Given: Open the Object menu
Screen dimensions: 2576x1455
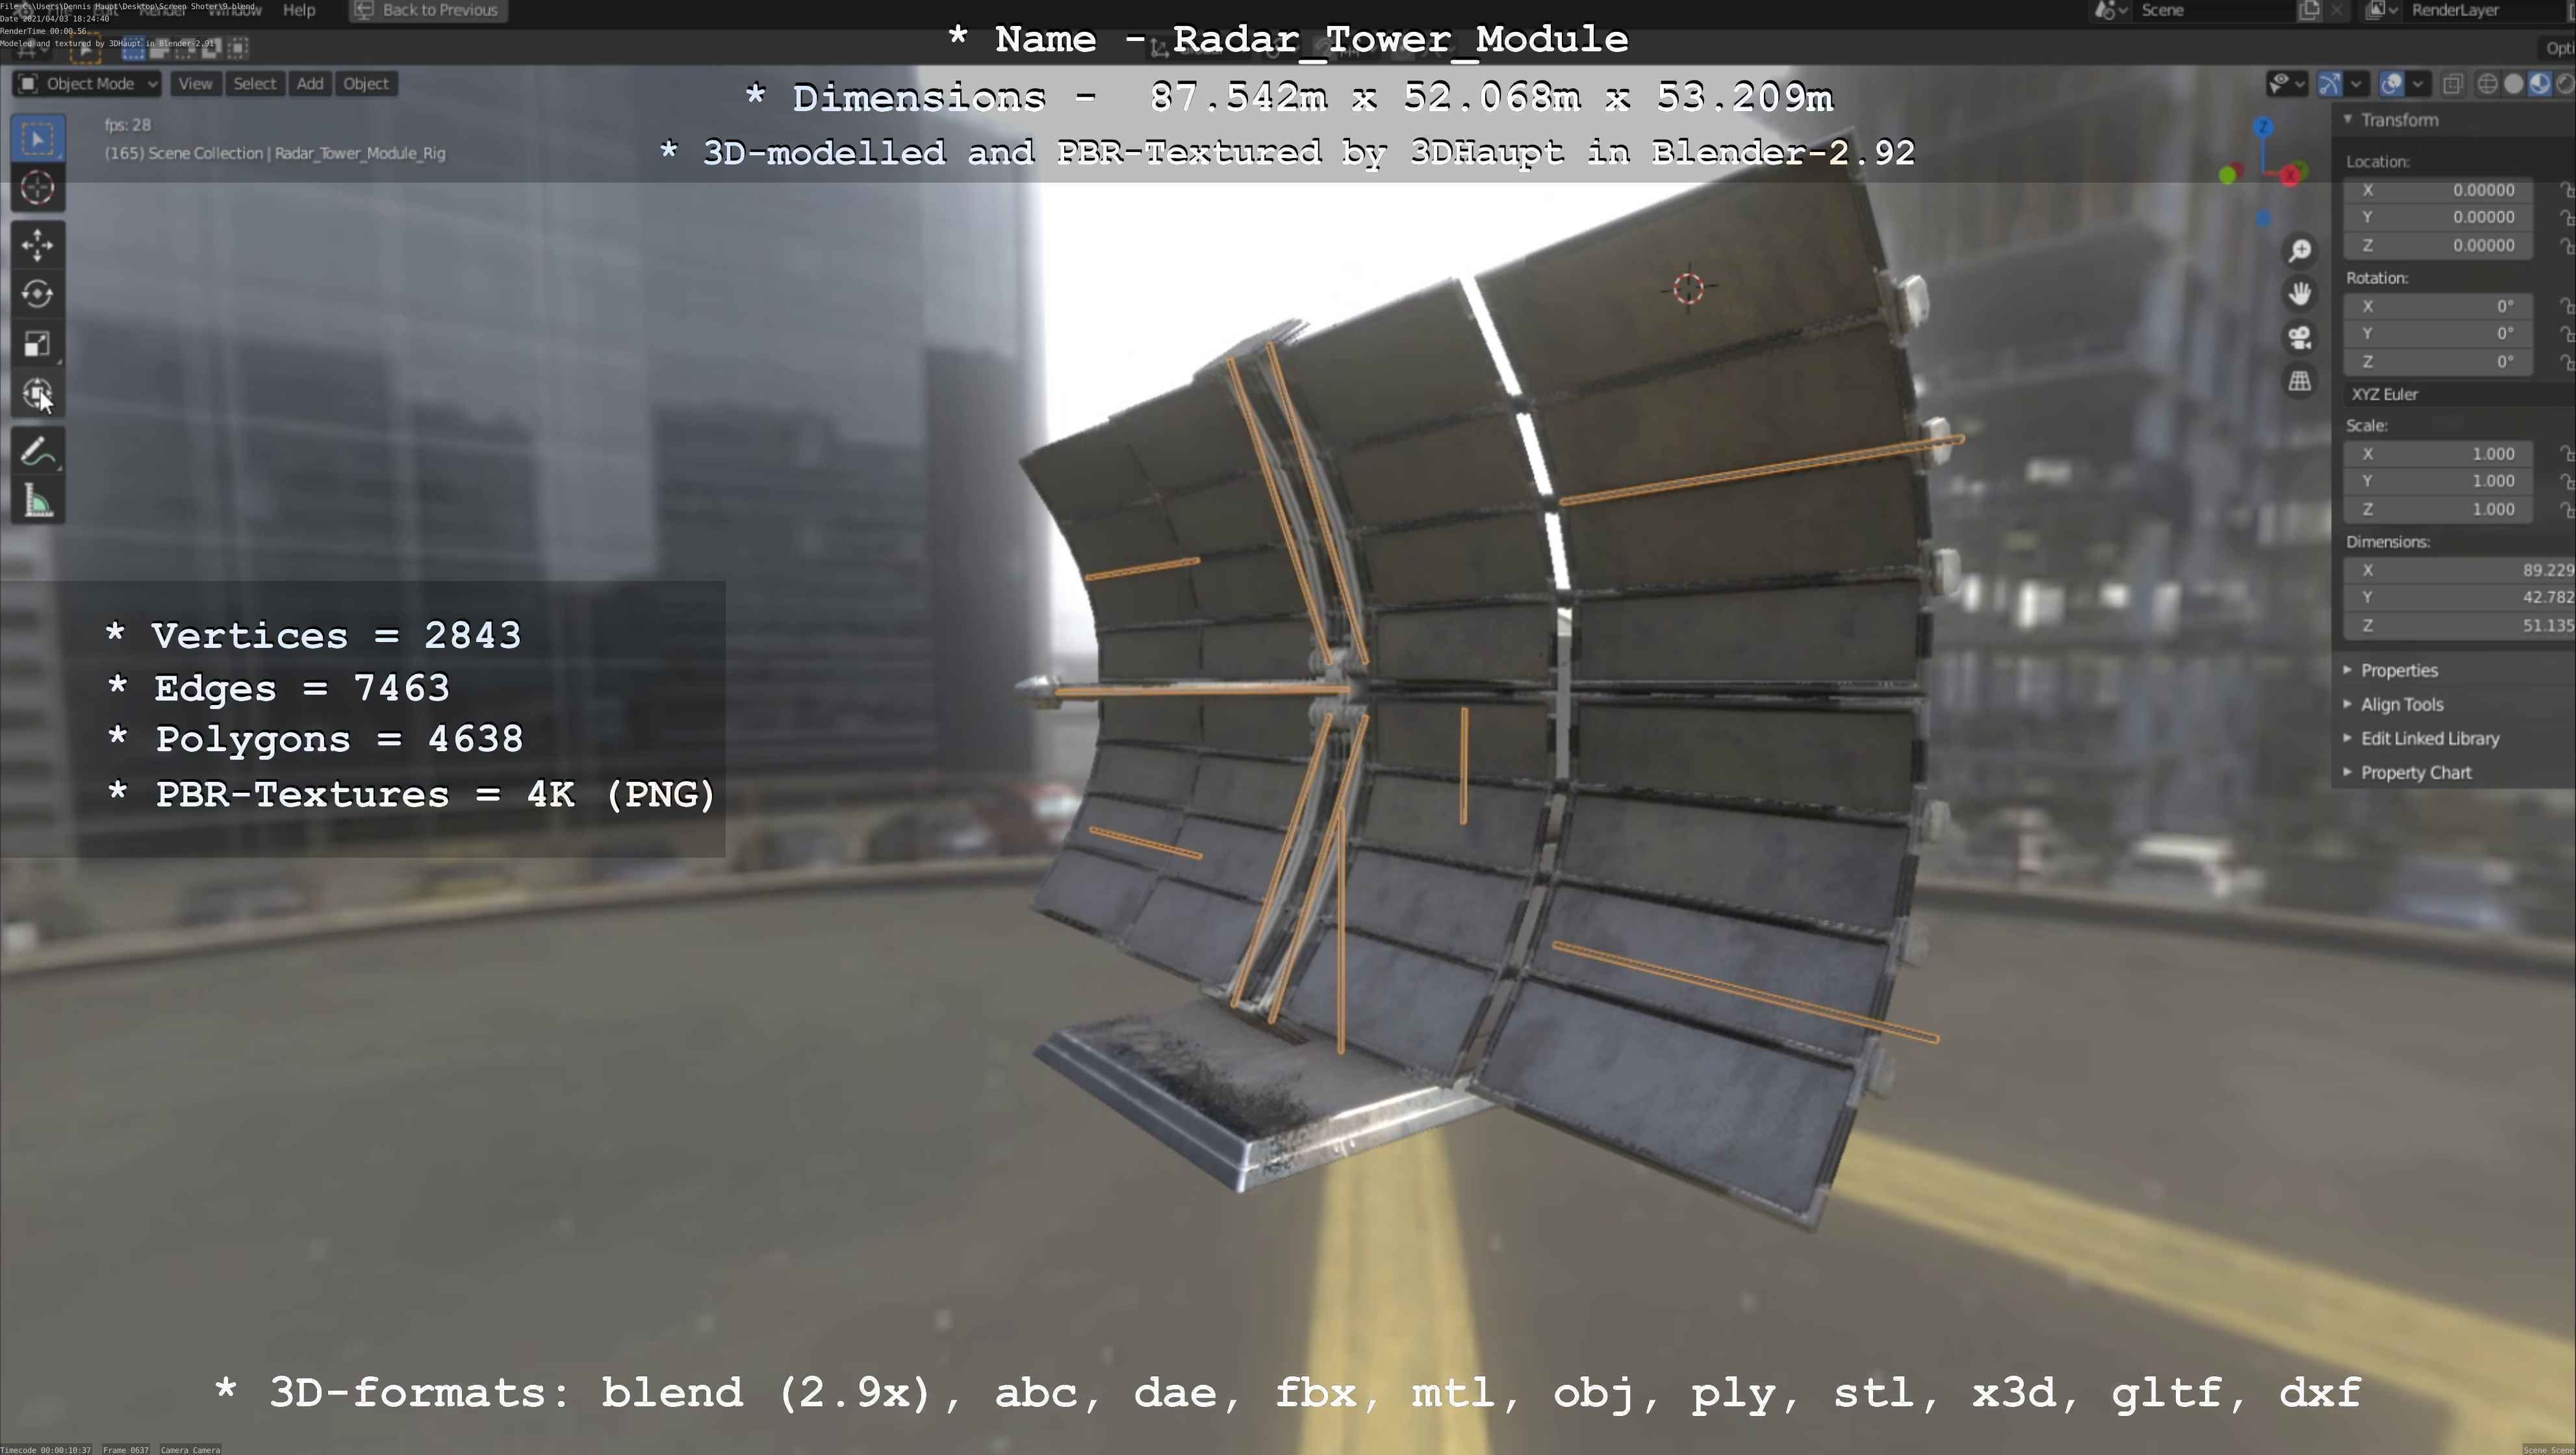Looking at the screenshot, I should 365,84.
